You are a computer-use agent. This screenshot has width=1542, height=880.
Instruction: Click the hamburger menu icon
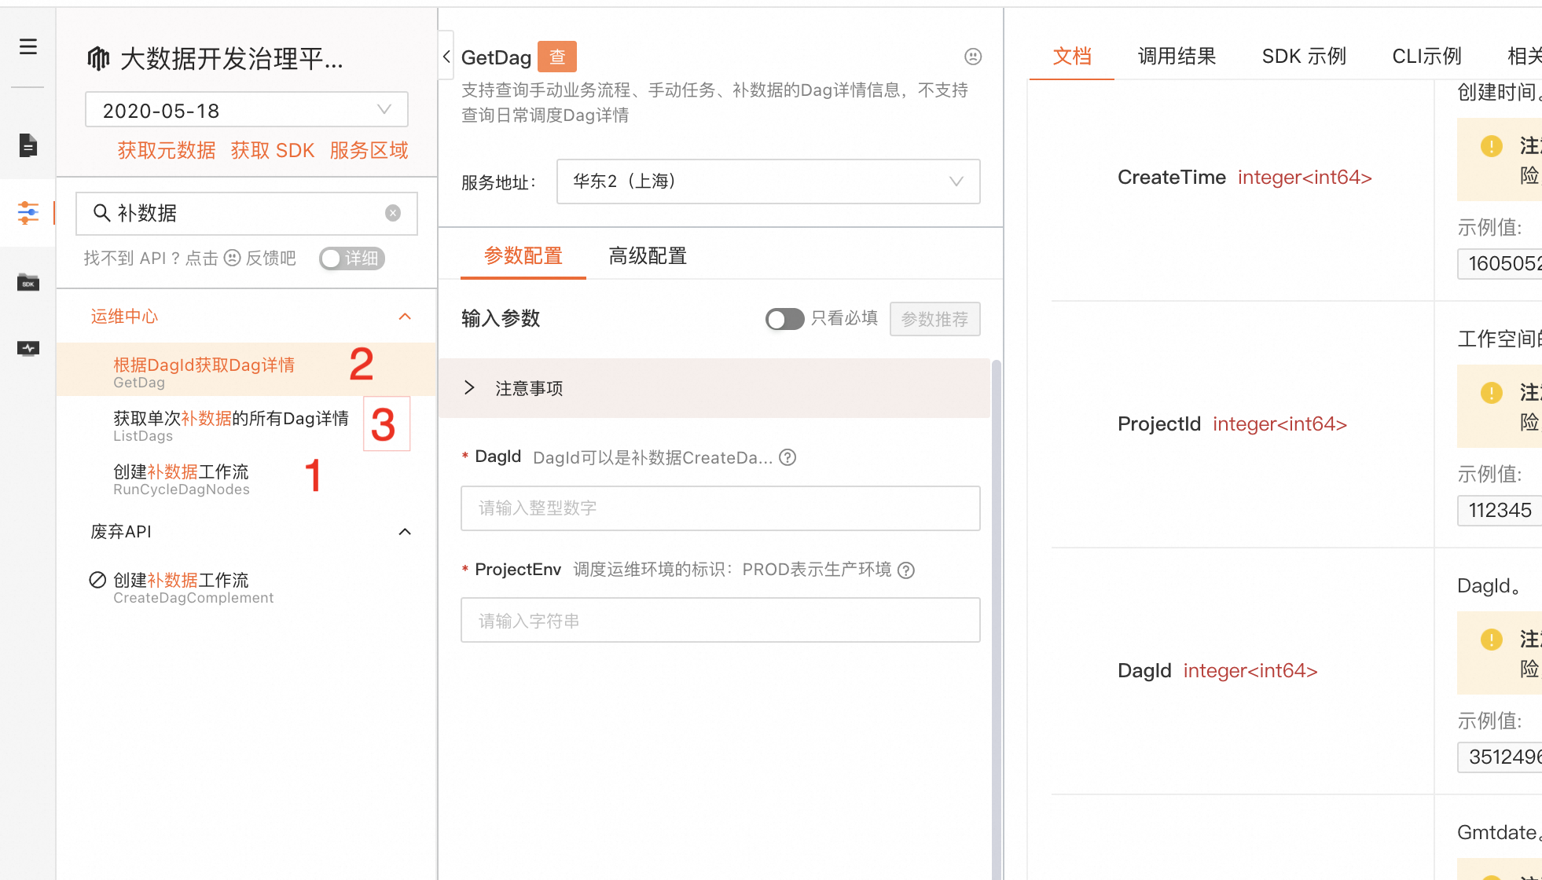pyautogui.click(x=28, y=46)
